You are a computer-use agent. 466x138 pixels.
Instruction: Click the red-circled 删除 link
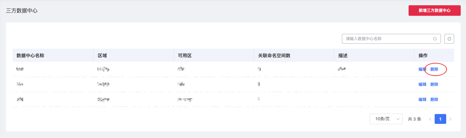tap(434, 69)
